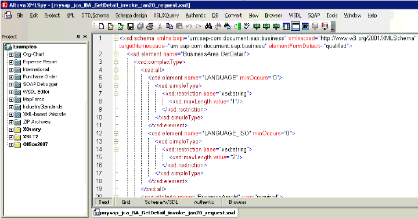The image size is (418, 219).
Task: Click the XMLSpy document icon left of File
Action: pos(8,16)
